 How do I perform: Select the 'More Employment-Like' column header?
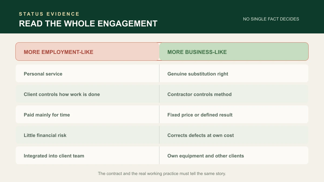(87, 51)
